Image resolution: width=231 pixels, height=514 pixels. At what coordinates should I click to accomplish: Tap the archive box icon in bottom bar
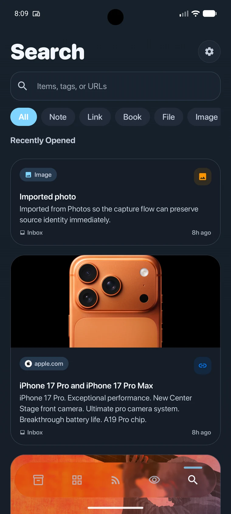[38, 480]
